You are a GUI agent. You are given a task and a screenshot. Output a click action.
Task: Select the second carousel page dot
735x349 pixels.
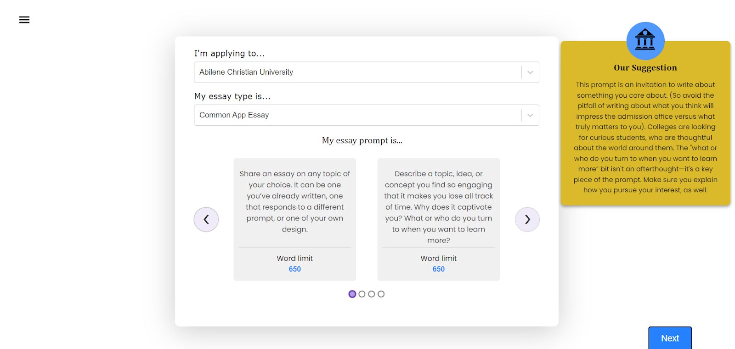(362, 294)
